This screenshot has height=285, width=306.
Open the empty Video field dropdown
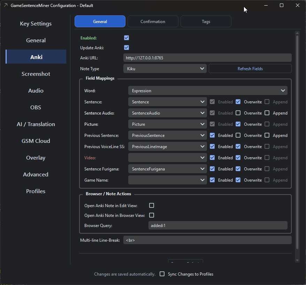167,158
